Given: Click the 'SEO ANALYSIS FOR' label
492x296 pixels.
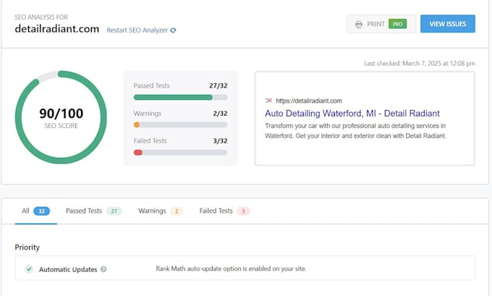Looking at the screenshot, I should coord(41,17).
